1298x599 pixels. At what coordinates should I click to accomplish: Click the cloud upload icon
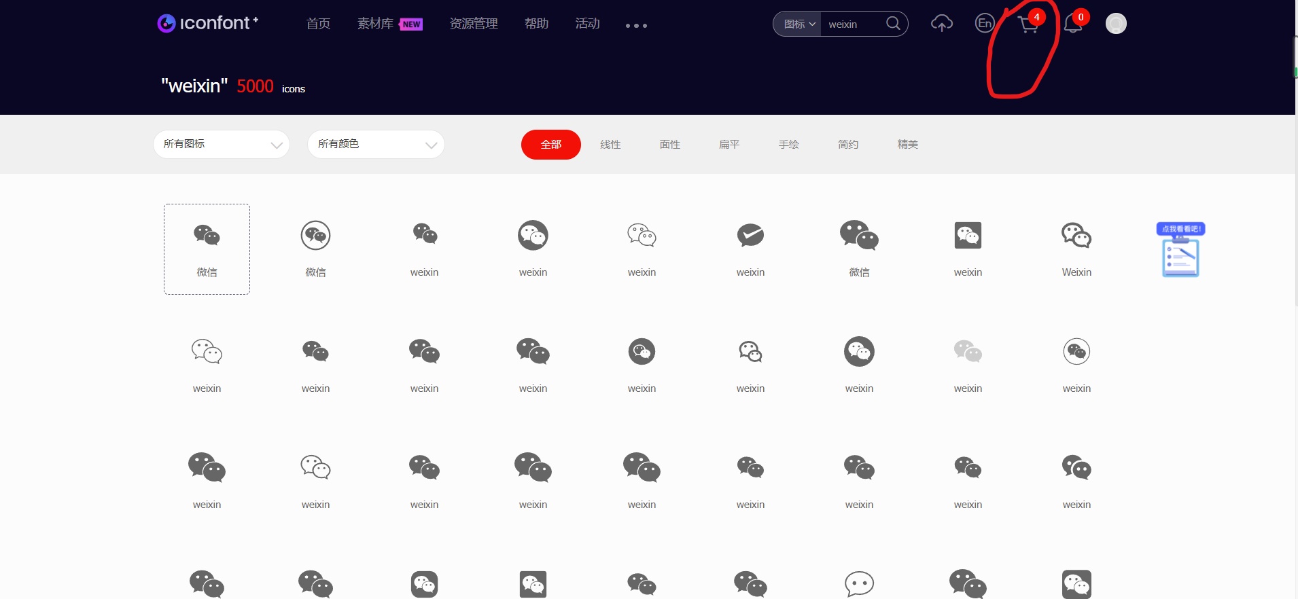coord(941,24)
